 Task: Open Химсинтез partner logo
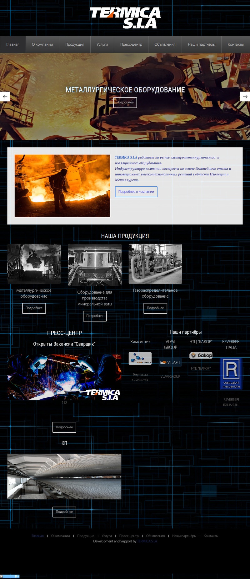pos(140,359)
